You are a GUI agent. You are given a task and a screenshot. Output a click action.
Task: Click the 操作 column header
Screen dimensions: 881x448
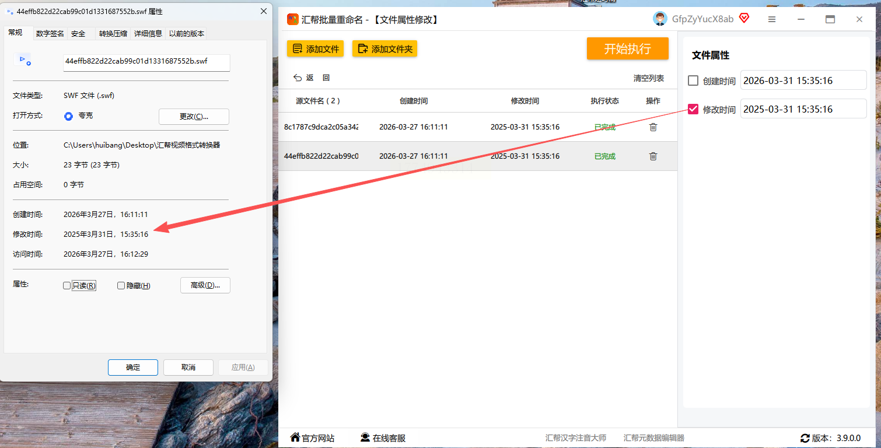tap(653, 101)
